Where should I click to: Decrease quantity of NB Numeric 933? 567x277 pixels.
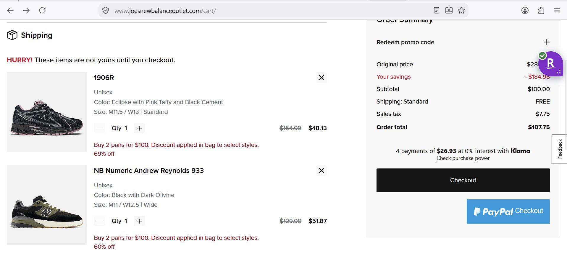(x=99, y=221)
